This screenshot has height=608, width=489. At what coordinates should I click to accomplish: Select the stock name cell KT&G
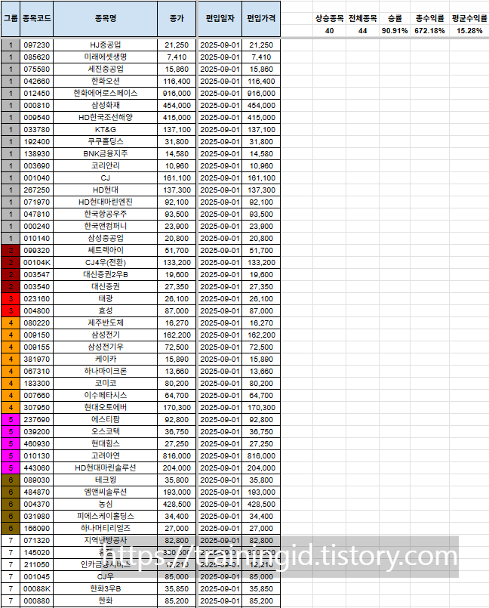coord(106,129)
